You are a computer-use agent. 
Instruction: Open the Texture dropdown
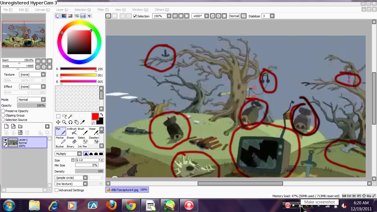coord(32,75)
